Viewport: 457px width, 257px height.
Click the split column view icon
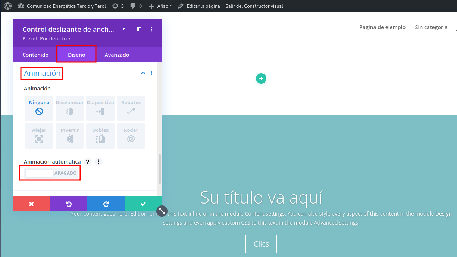139,30
